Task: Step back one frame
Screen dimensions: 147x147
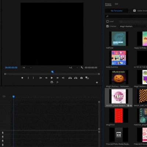Action: pos(46,78)
